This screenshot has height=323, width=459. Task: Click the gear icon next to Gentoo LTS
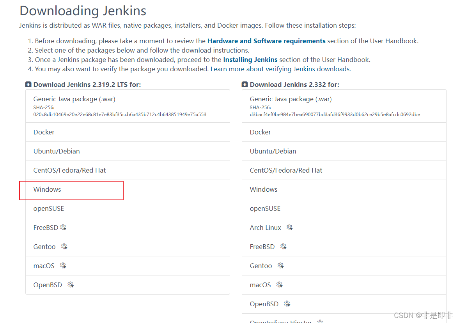tap(64, 247)
